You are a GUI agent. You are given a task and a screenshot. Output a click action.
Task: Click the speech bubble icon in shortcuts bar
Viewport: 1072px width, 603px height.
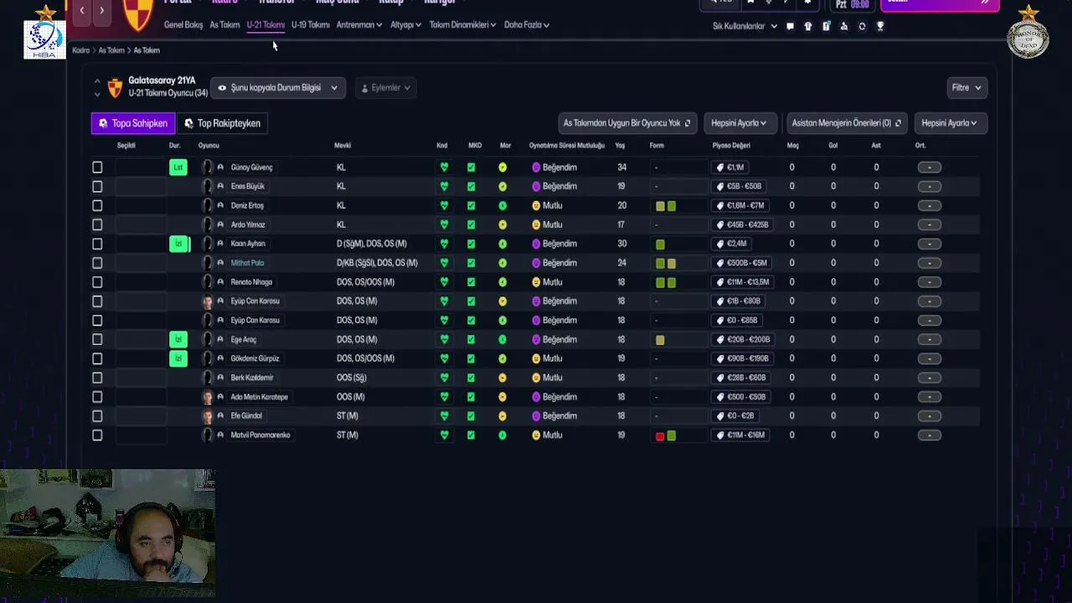tap(790, 26)
